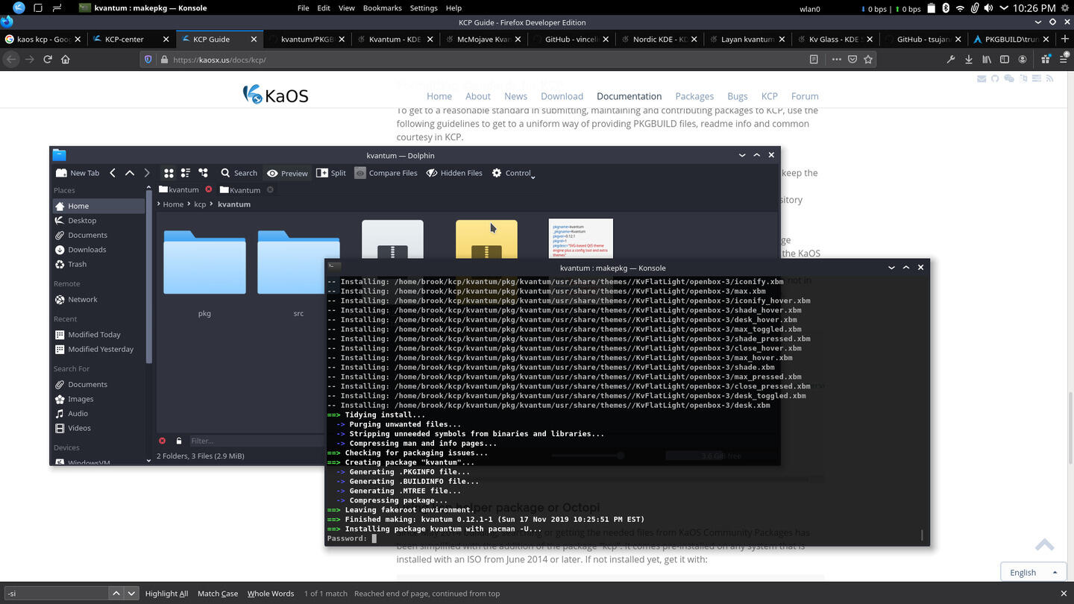Select the yellow archive file icon
This screenshot has height=604, width=1074.
486,240
